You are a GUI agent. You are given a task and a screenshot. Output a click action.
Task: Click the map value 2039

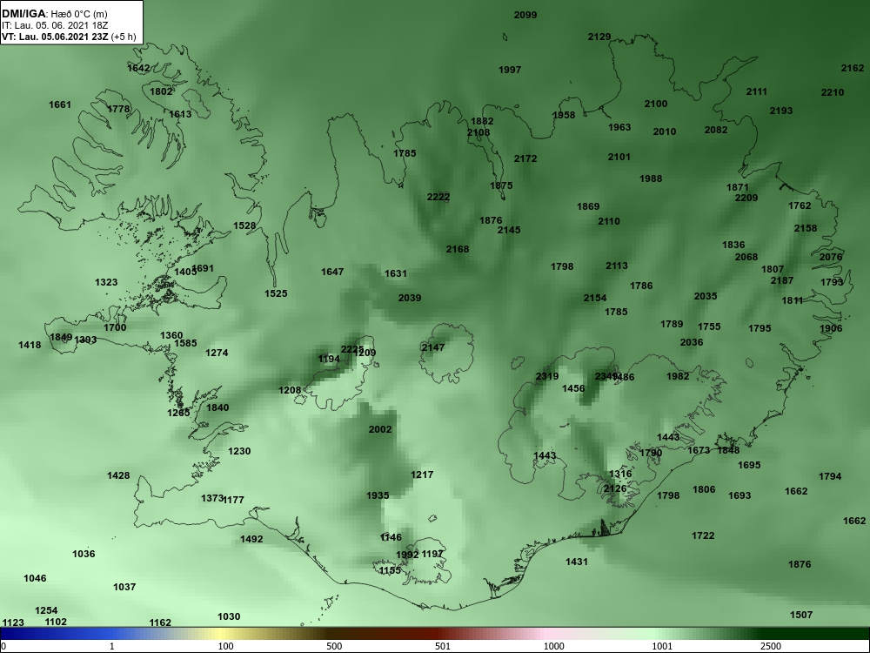click(410, 298)
